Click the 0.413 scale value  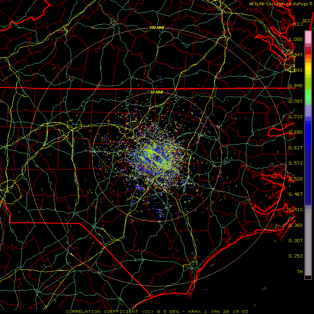point(296,210)
